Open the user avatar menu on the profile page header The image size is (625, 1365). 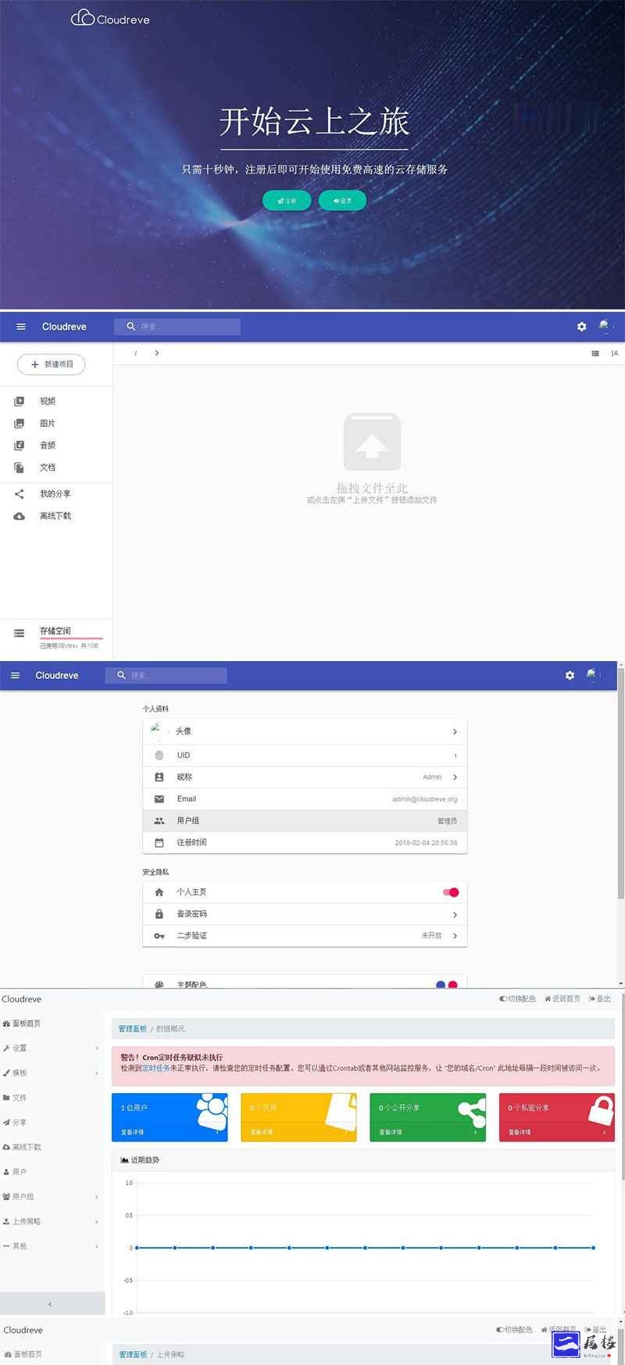click(593, 674)
